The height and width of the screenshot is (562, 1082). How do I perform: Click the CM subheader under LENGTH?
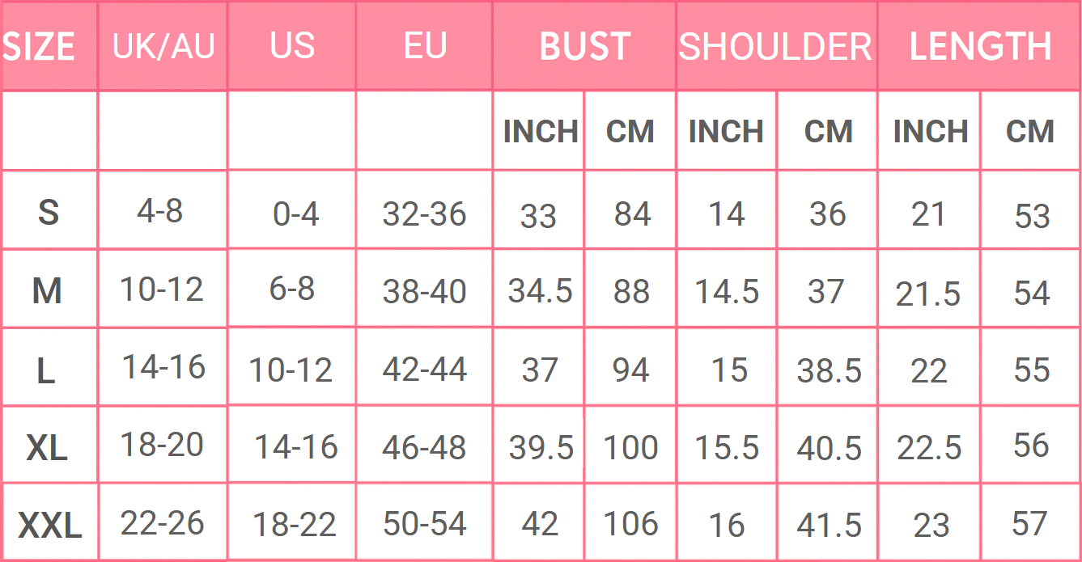[x=1029, y=132]
